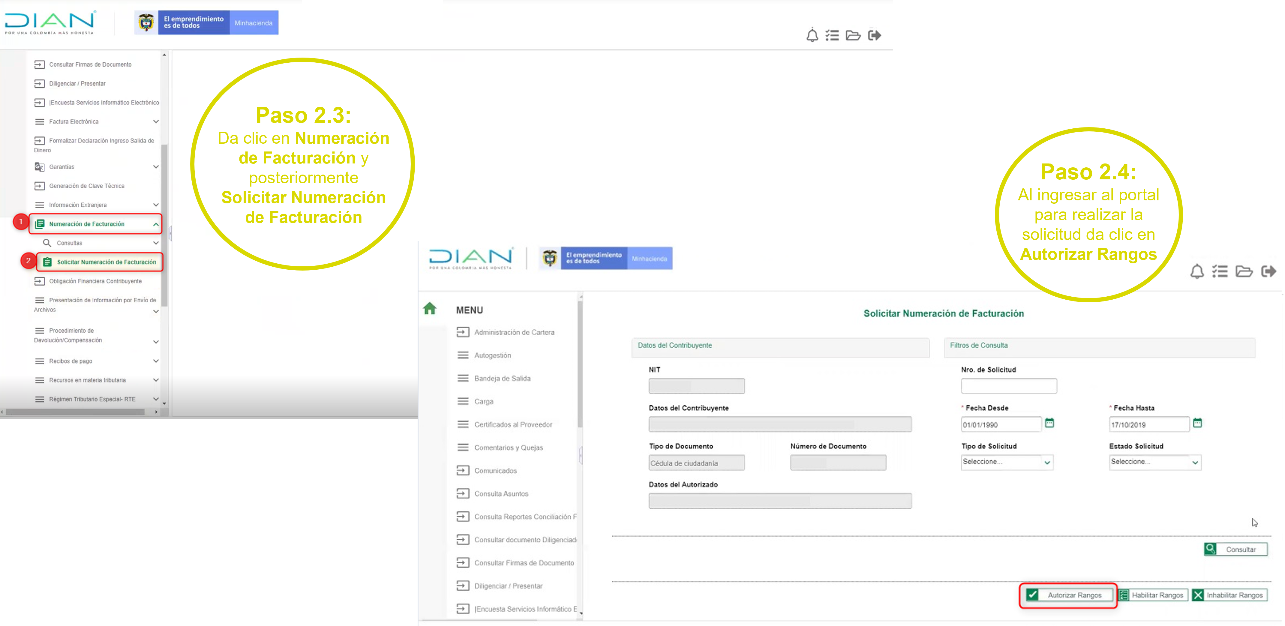Screen dimensions: 1285x626
Task: Click MENU panel vertical scrollbar in lower window
Action: coord(580,364)
